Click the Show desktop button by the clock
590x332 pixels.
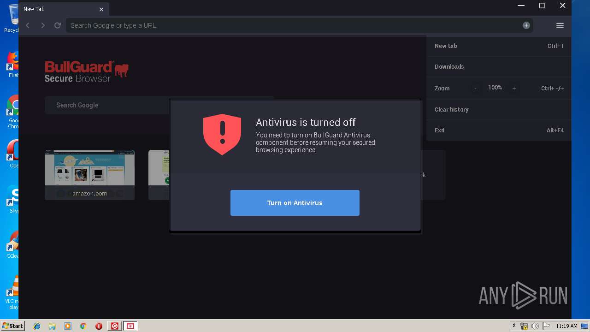585,326
